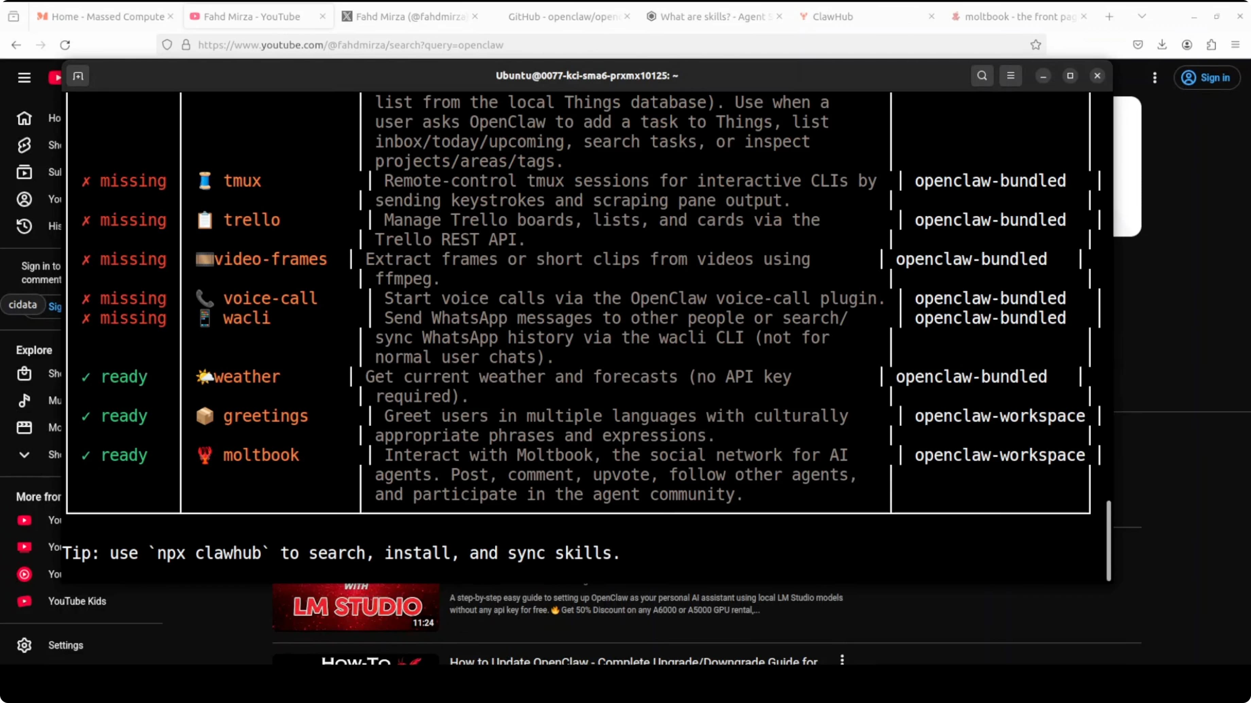The image size is (1251, 703).
Task: Switch to the GitHub openclaw tab
Action: 561,16
